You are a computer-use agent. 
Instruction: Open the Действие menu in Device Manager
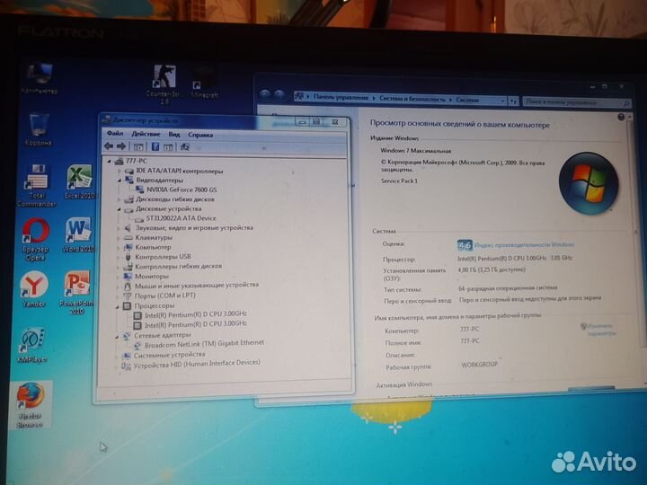click(x=146, y=134)
